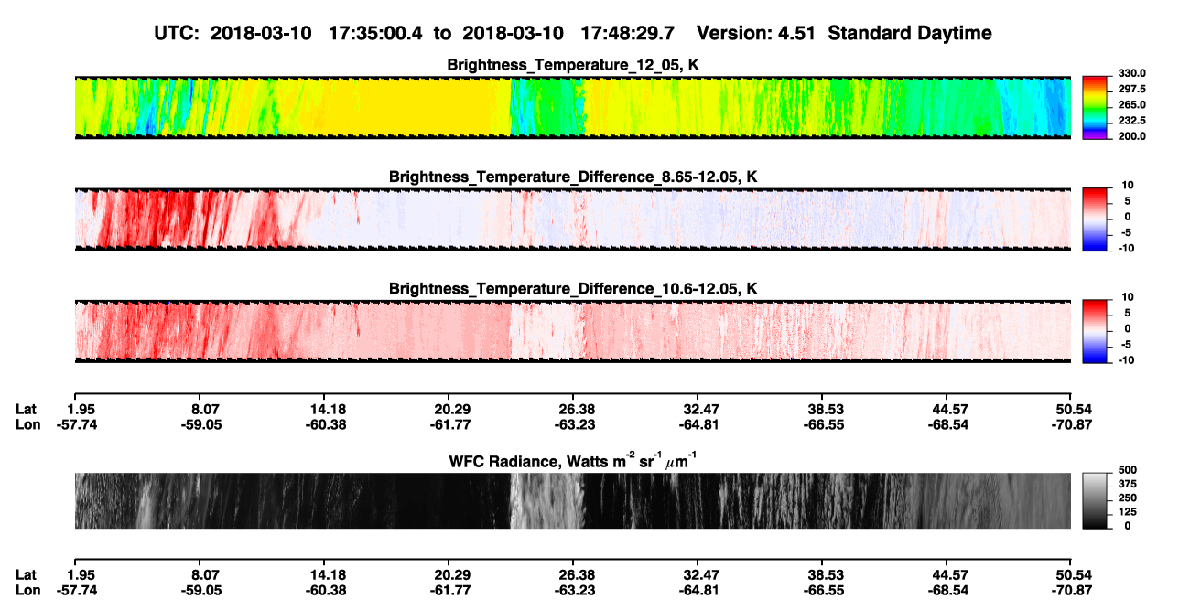Click the 'Lon' axis label under the WFC Radiance panel

point(27,591)
